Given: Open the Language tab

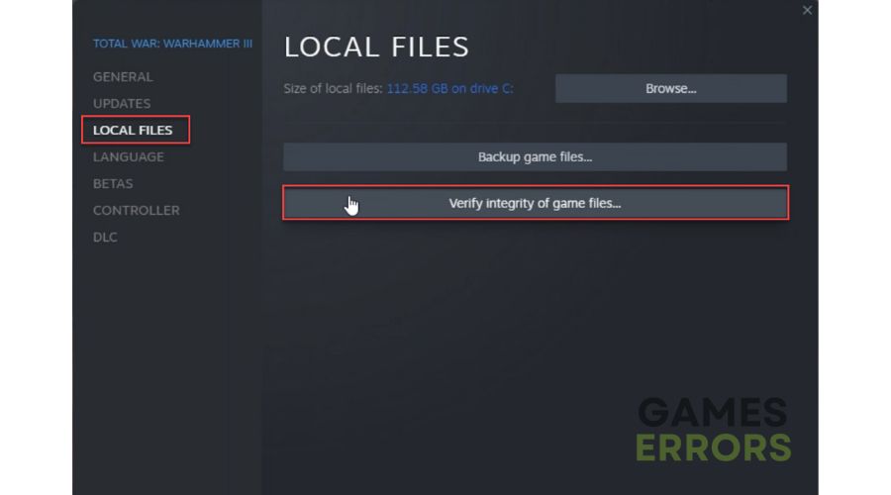Looking at the screenshot, I should (129, 156).
